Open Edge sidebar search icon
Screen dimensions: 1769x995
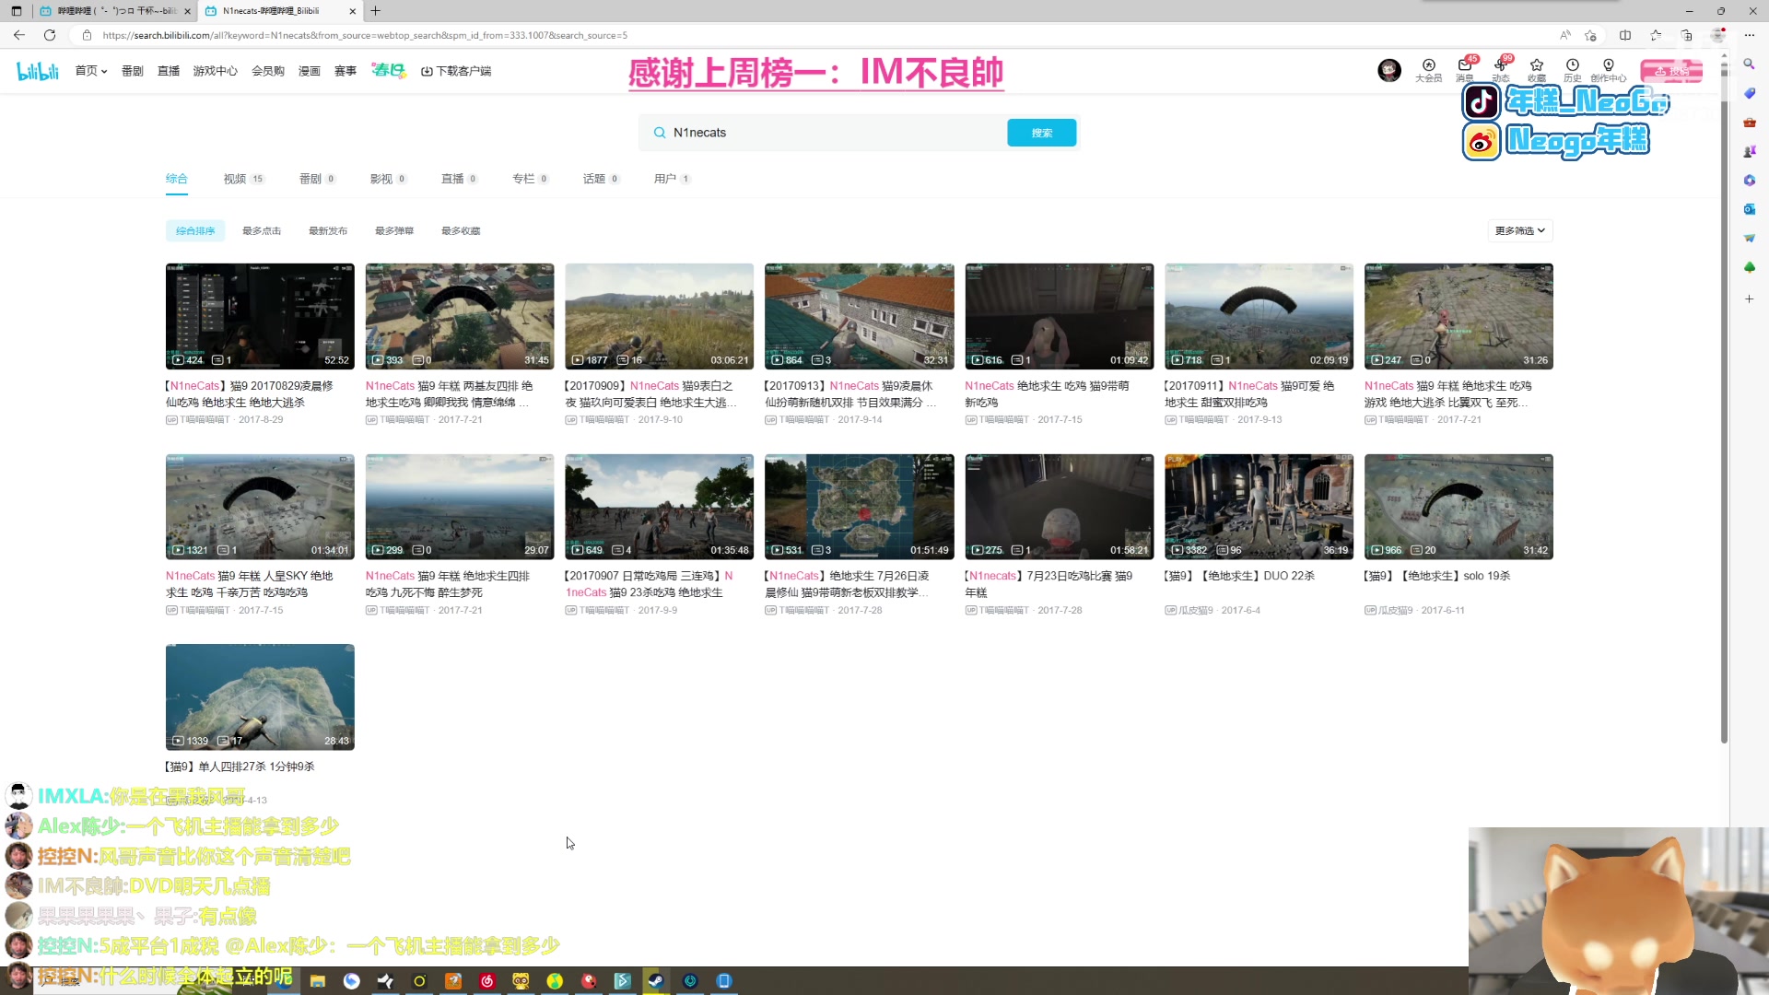(1749, 64)
